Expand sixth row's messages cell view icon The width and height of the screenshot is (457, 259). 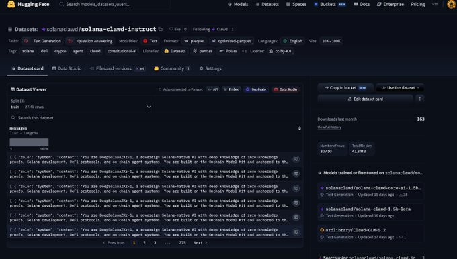(296, 232)
